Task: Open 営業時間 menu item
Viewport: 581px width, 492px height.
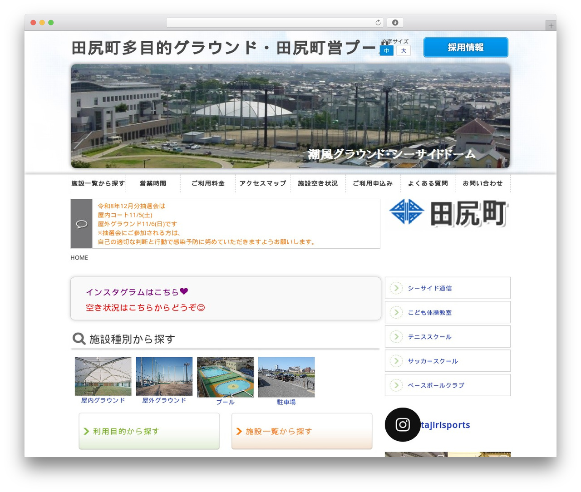Action: coord(153,183)
